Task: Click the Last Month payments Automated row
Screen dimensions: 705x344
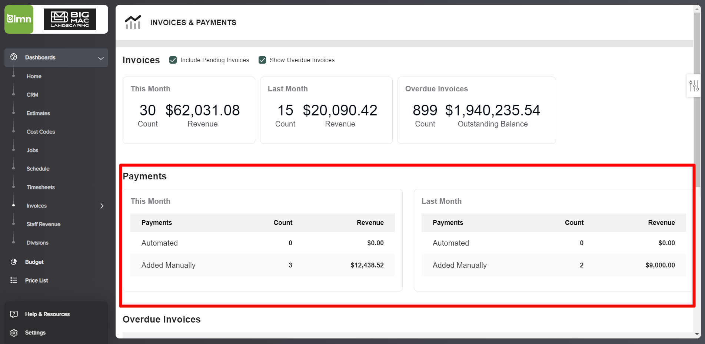Action: pos(554,243)
